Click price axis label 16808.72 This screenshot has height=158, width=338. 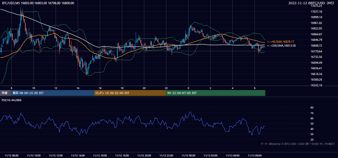pyautogui.click(x=316, y=46)
